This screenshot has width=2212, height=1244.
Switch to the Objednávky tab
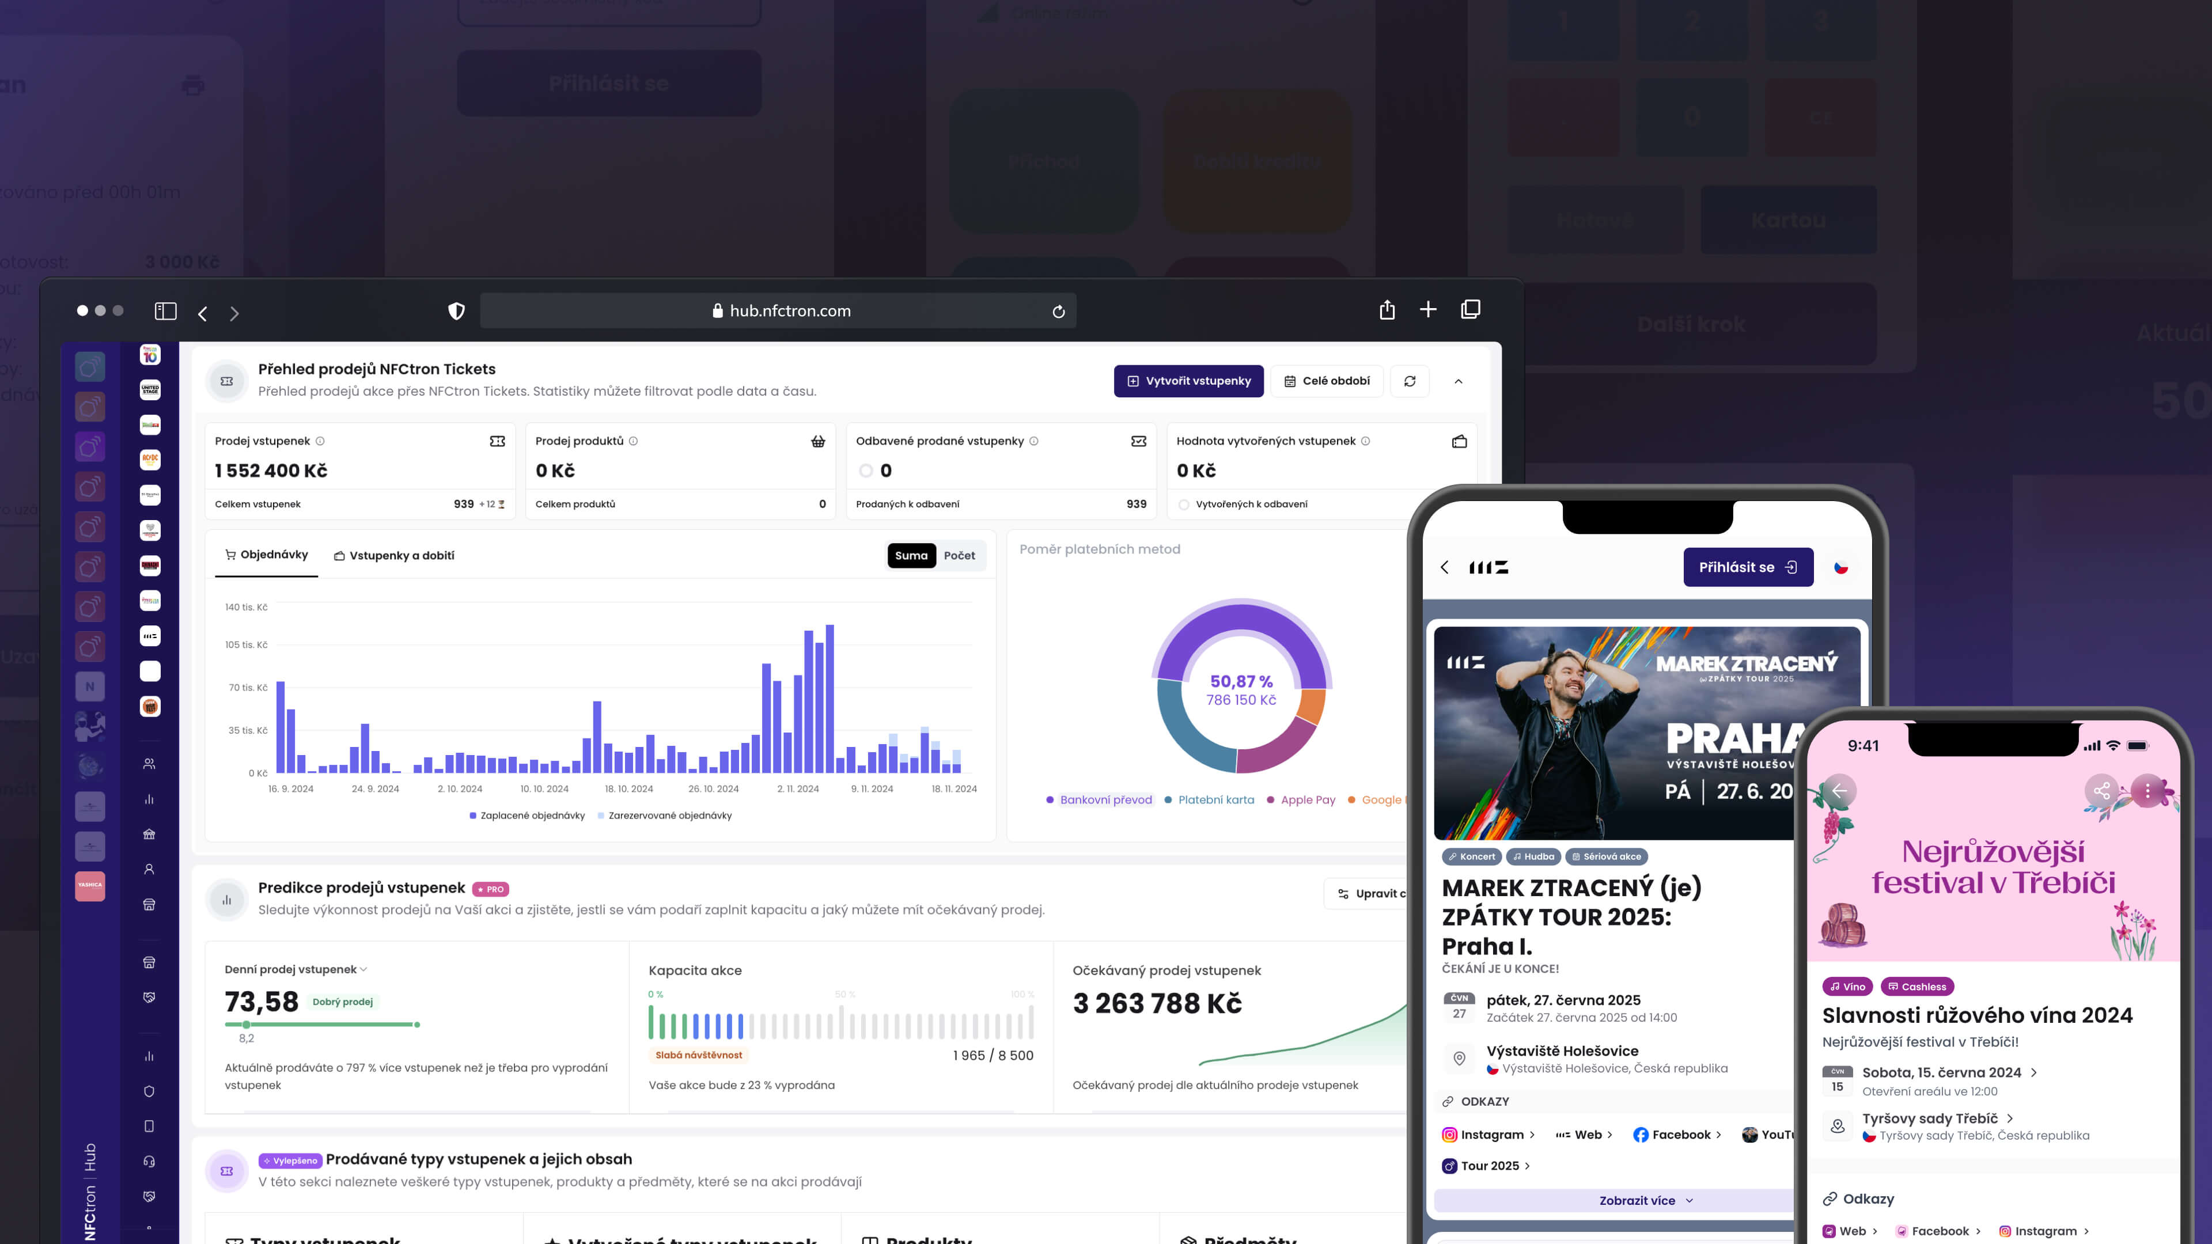click(266, 555)
